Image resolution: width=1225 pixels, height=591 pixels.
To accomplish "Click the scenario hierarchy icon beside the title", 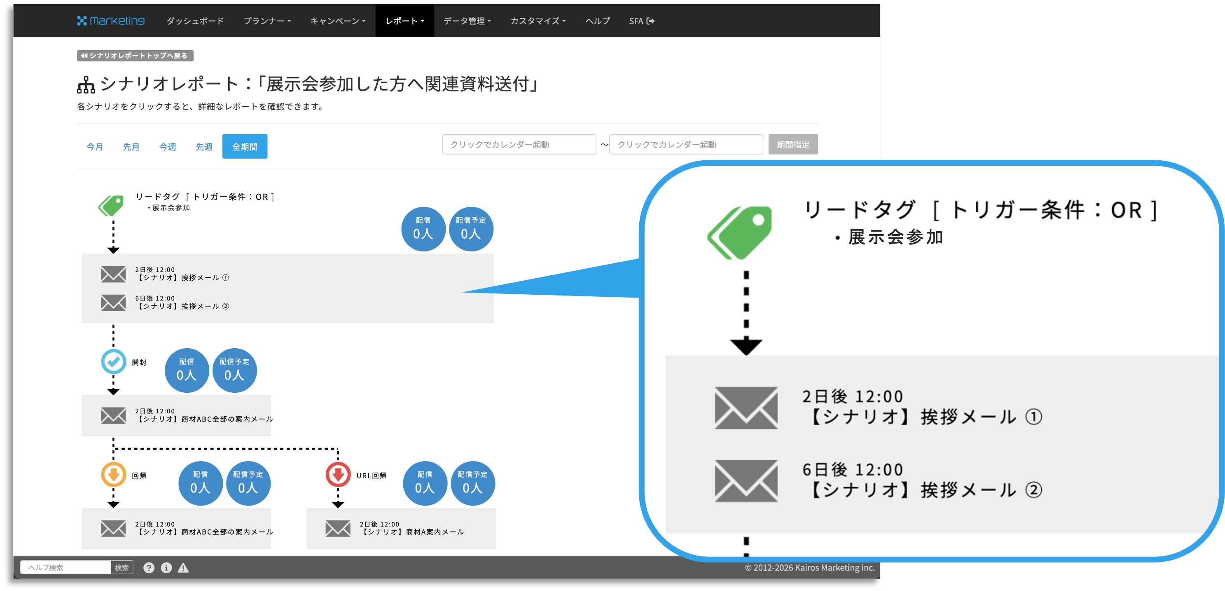I will click(x=86, y=85).
